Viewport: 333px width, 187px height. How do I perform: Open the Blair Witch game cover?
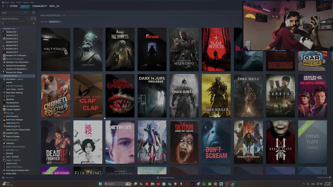click(216, 49)
